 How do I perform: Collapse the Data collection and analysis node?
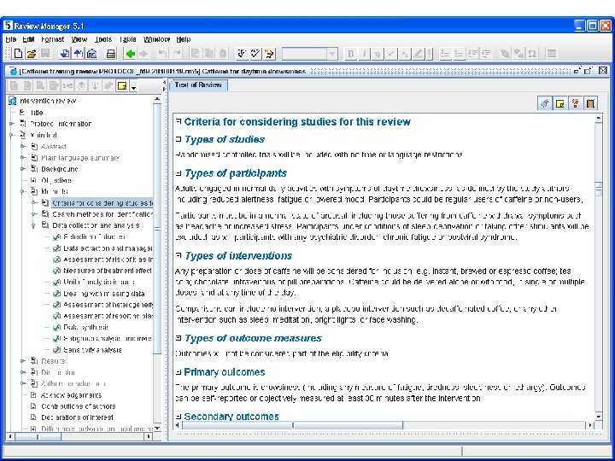34,225
